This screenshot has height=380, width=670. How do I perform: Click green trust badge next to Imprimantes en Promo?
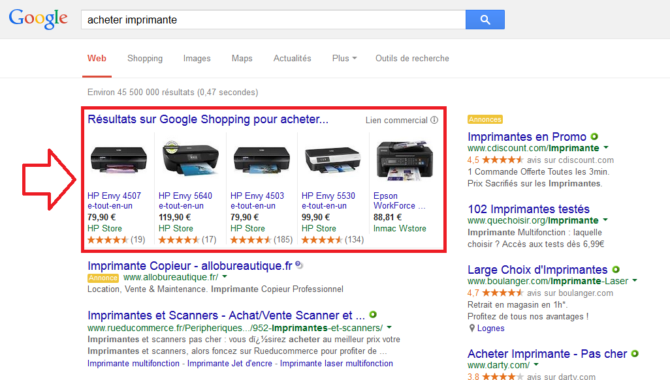click(594, 136)
